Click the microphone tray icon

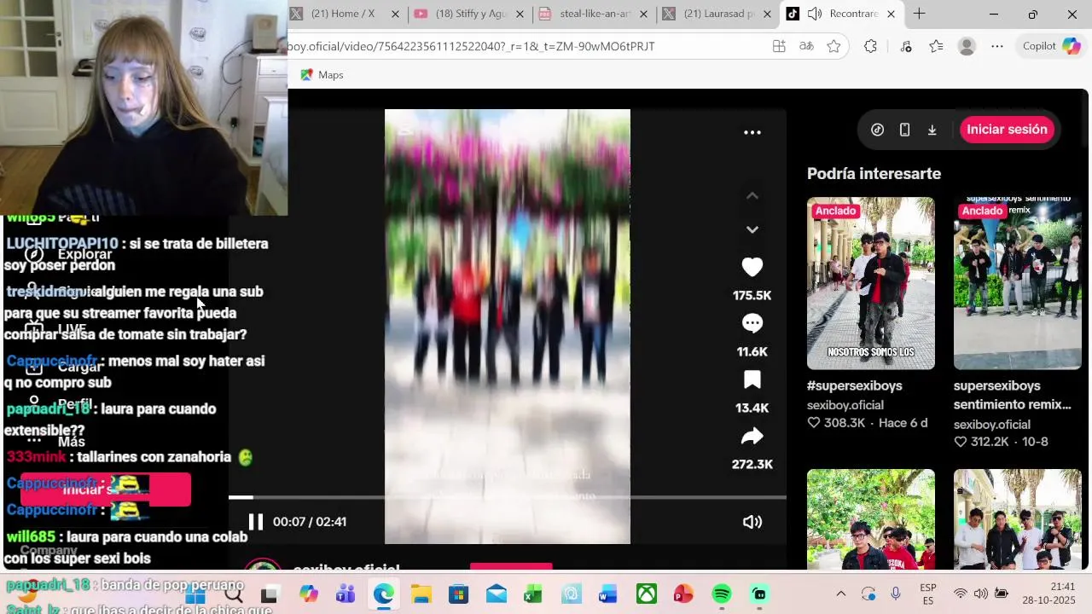click(896, 594)
